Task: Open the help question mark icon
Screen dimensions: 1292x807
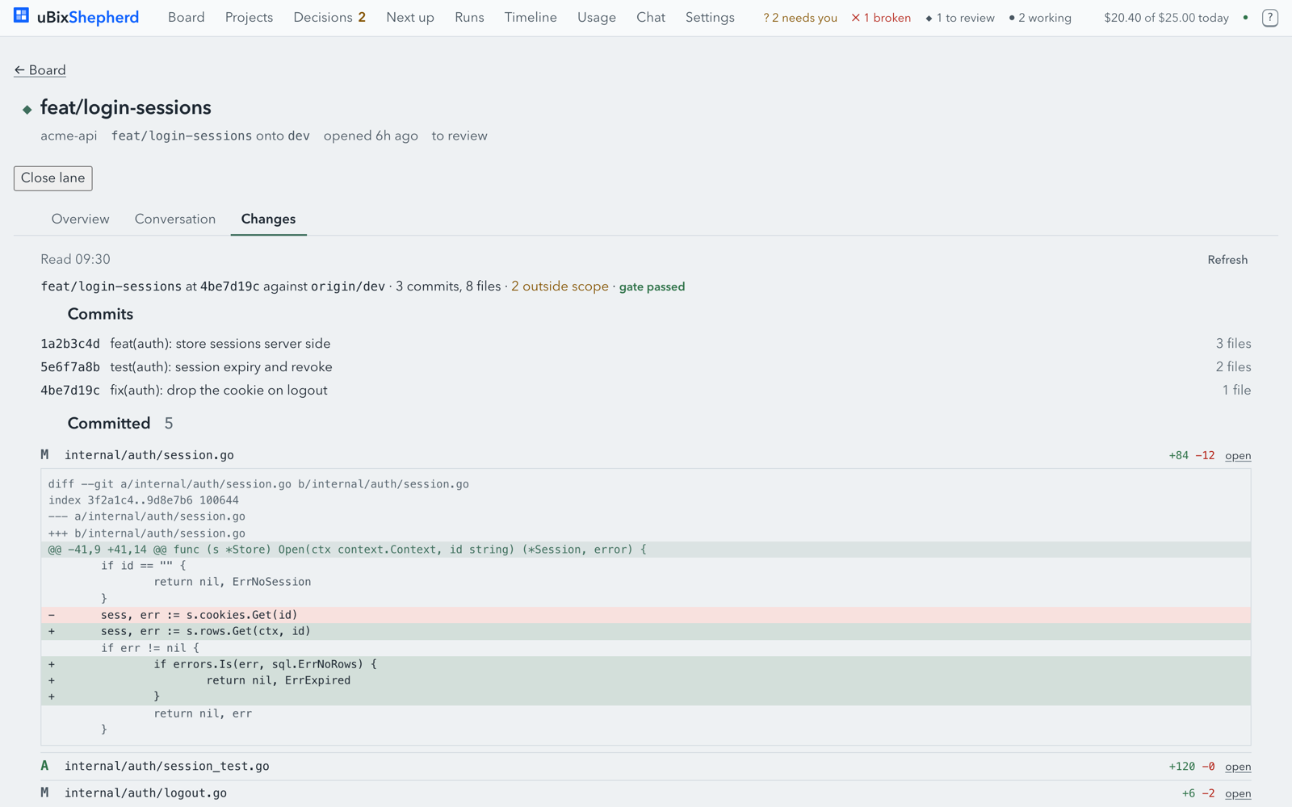Action: 1269,17
